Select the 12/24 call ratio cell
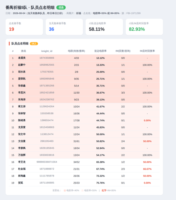The image size is (176, 200). click(76, 134)
